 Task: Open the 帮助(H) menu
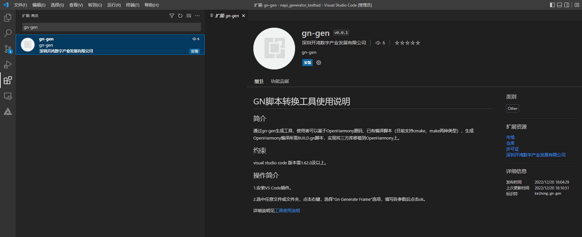(152, 5)
